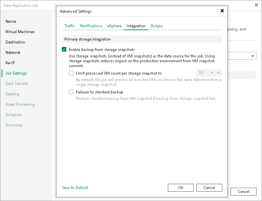Viewport: 262px width, 201px height.
Task: Open the Virtual Machines wizard step
Action: pyautogui.click(x=20, y=32)
